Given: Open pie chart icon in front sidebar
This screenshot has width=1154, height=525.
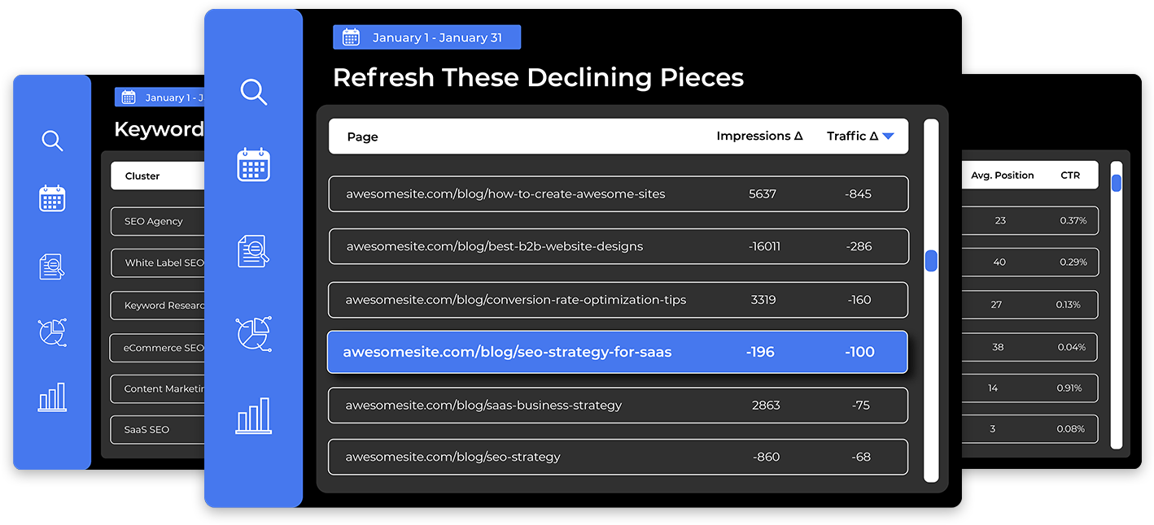Looking at the screenshot, I should (253, 334).
